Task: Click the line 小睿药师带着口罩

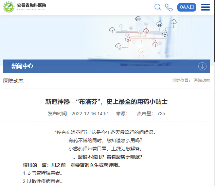Action: point(105,149)
